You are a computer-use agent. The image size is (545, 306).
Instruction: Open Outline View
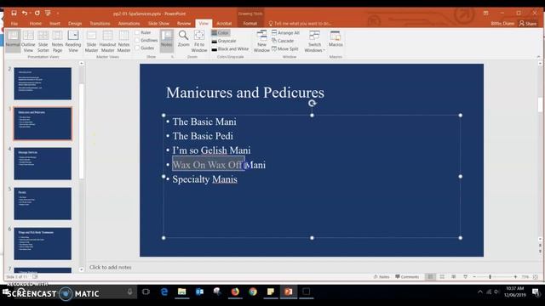point(28,42)
